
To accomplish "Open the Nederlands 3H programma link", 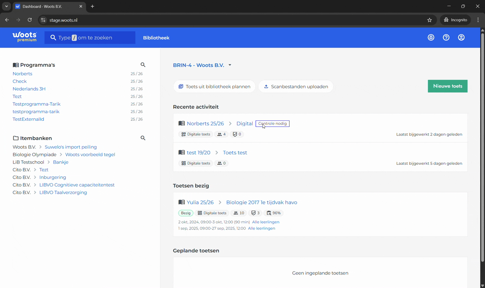I will tap(29, 89).
